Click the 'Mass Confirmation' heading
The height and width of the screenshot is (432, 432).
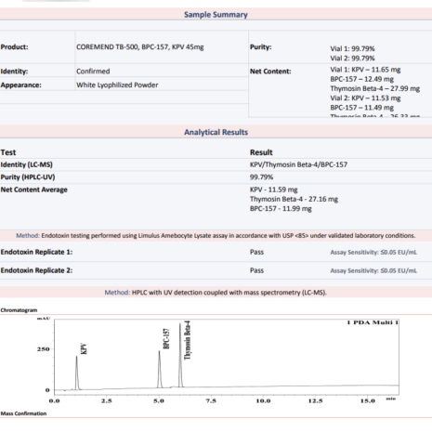23,413
